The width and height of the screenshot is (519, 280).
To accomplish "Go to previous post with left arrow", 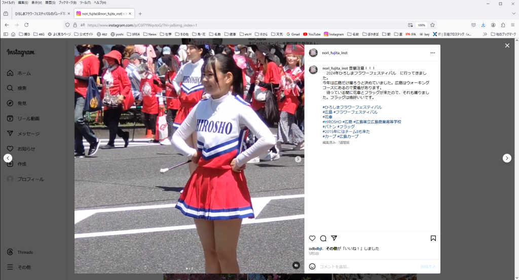I will coord(8,158).
